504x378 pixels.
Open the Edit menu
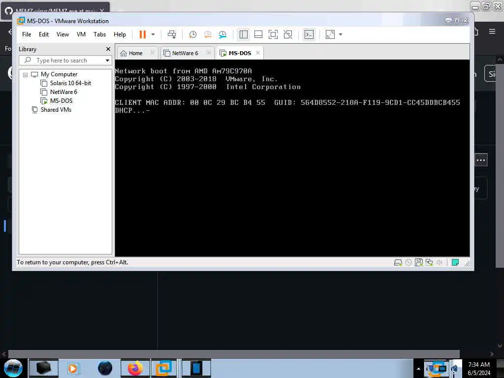coord(44,34)
